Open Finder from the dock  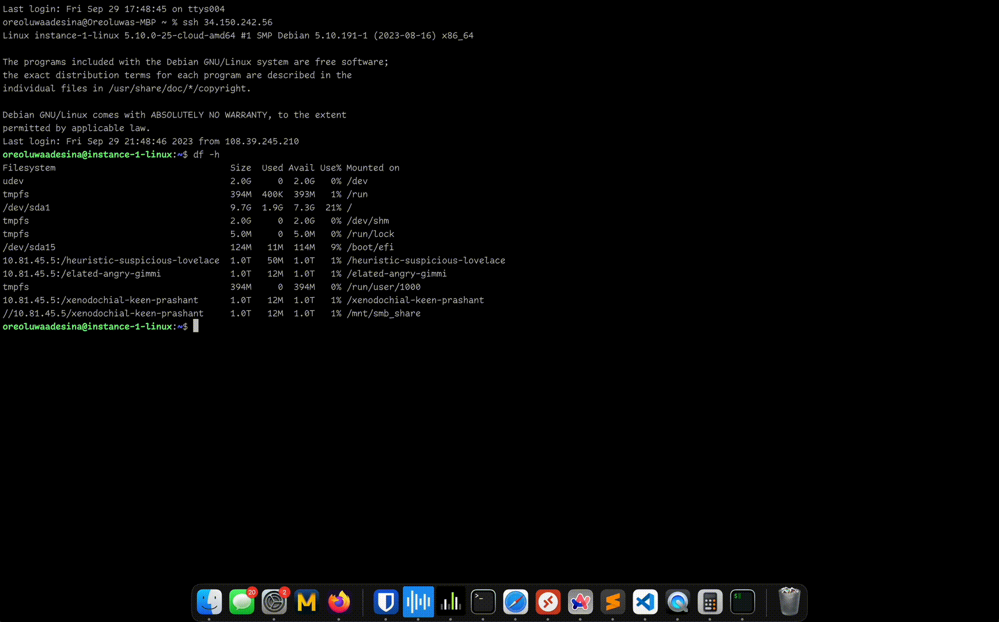[x=209, y=602]
